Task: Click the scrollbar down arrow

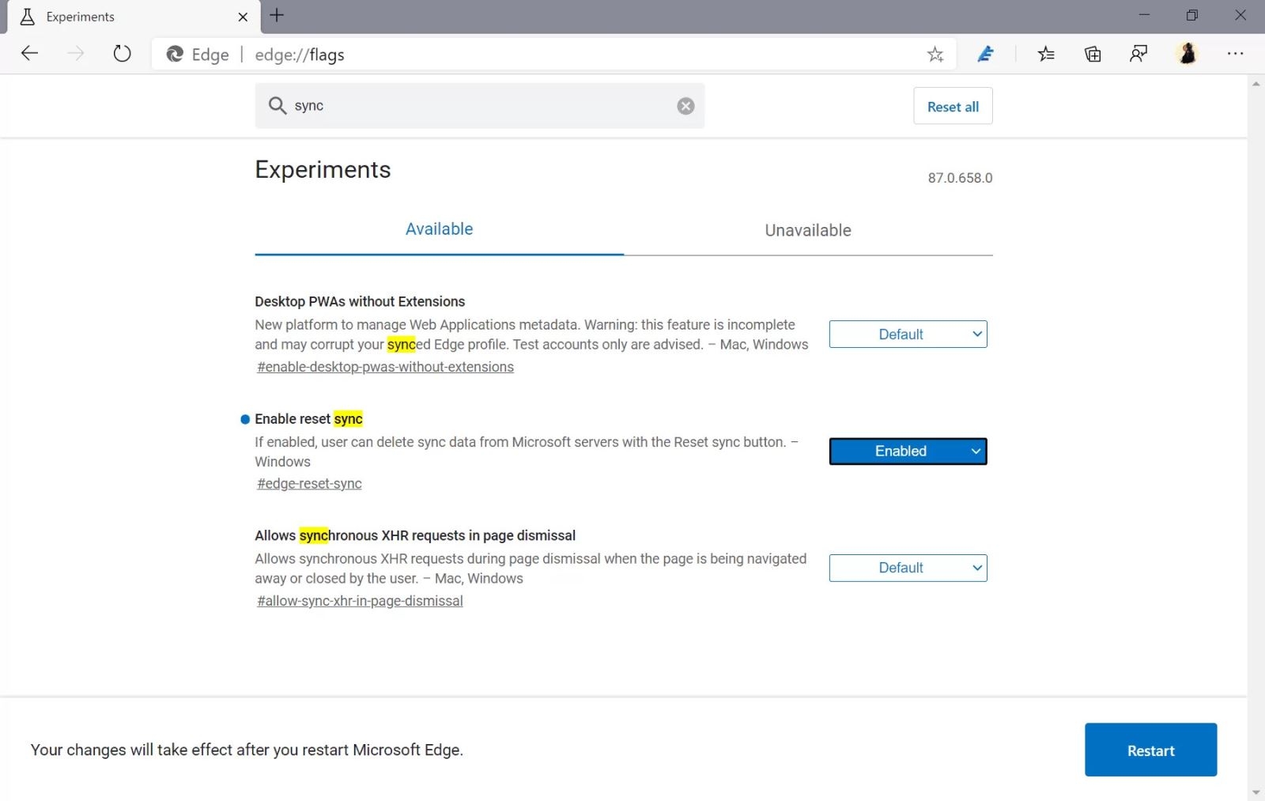Action: point(1256,792)
